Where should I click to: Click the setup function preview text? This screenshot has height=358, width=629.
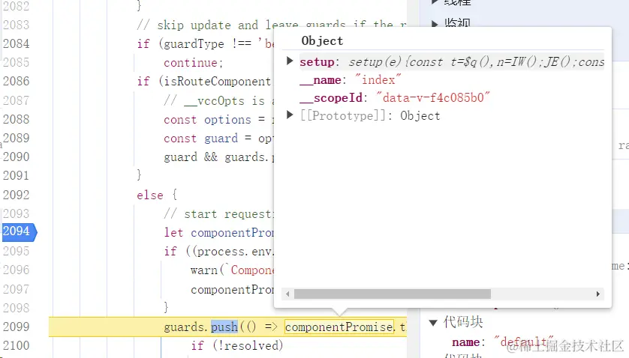click(x=476, y=62)
